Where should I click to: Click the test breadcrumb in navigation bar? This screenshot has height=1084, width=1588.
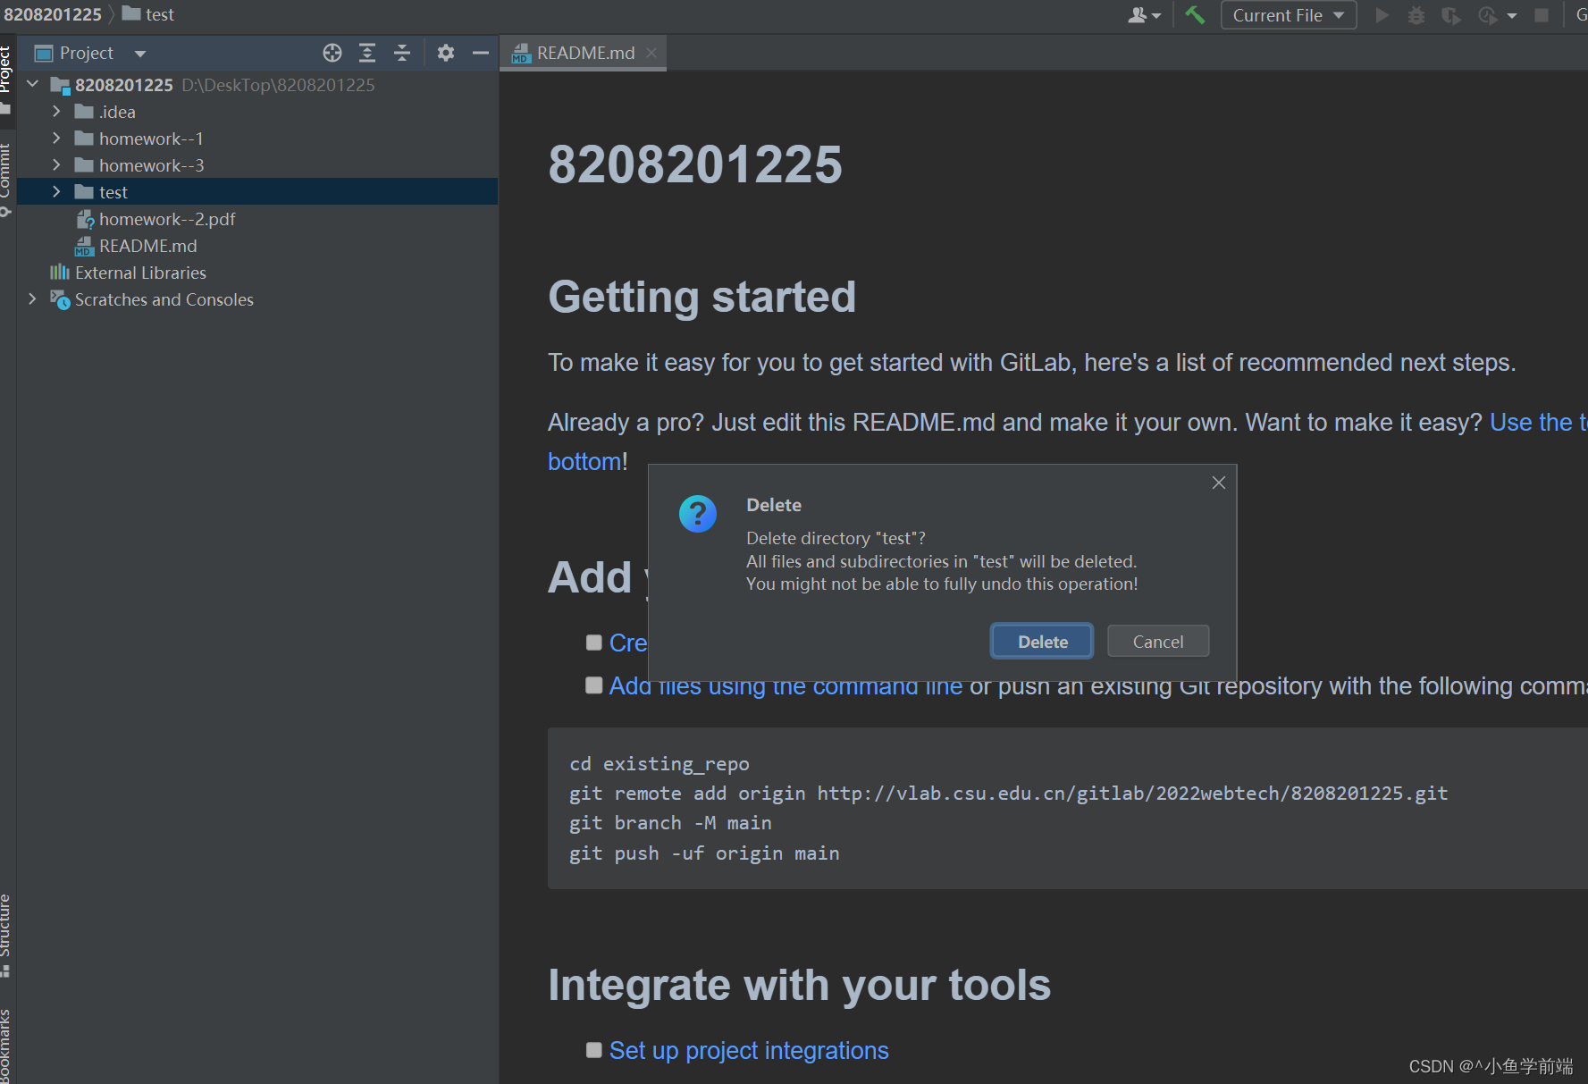(148, 14)
